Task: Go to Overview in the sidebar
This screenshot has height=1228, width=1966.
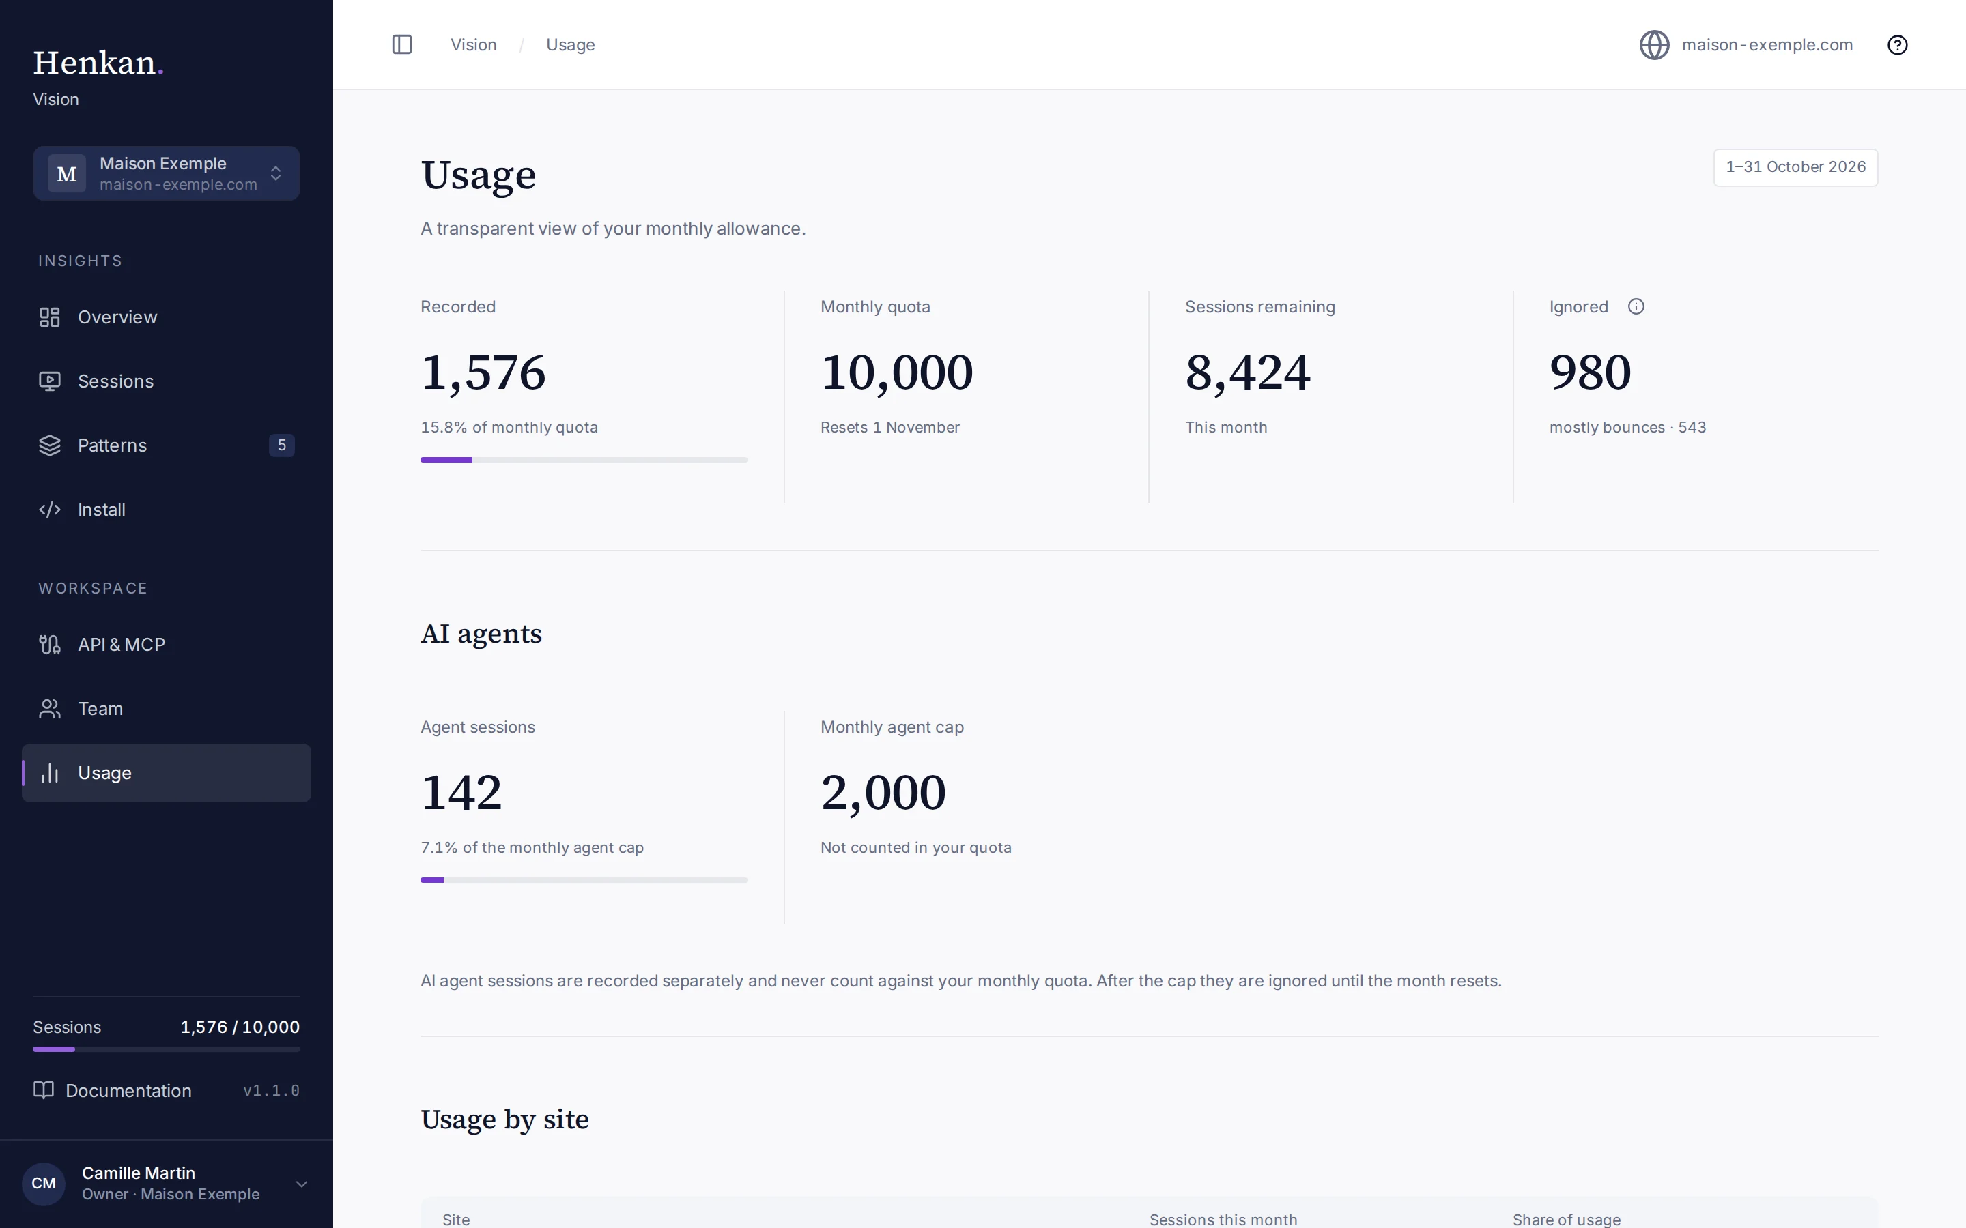Action: click(x=167, y=317)
